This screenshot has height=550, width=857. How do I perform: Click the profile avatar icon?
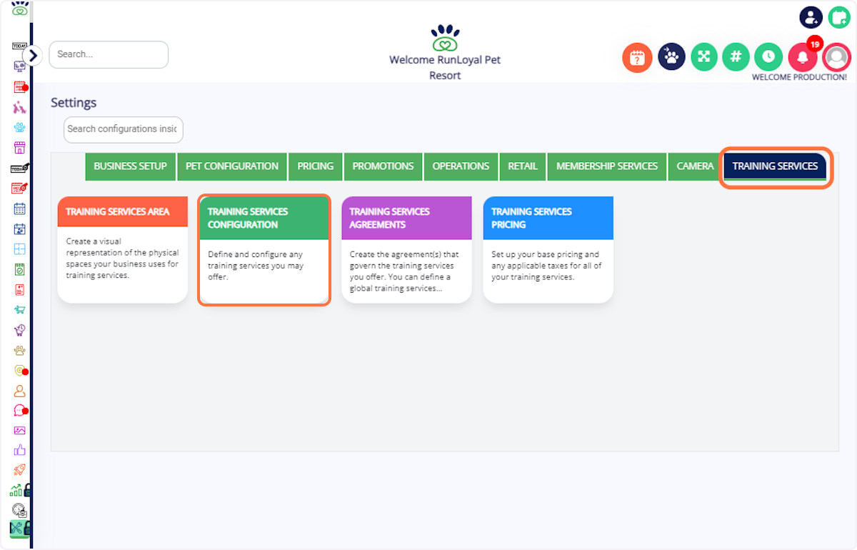pos(836,57)
